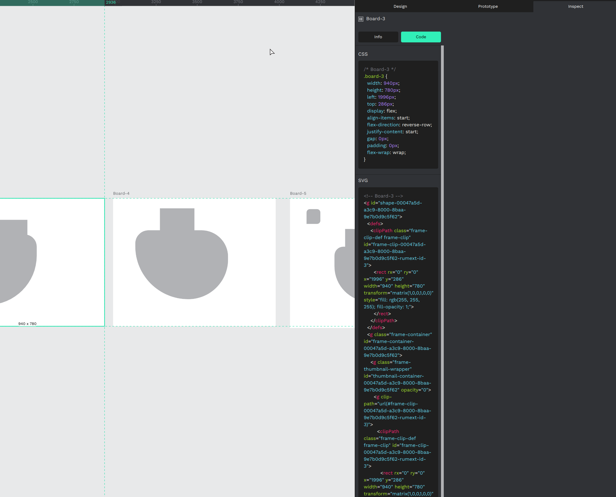
Task: Click the Board-3 board icon in the panel header
Action: (361, 19)
